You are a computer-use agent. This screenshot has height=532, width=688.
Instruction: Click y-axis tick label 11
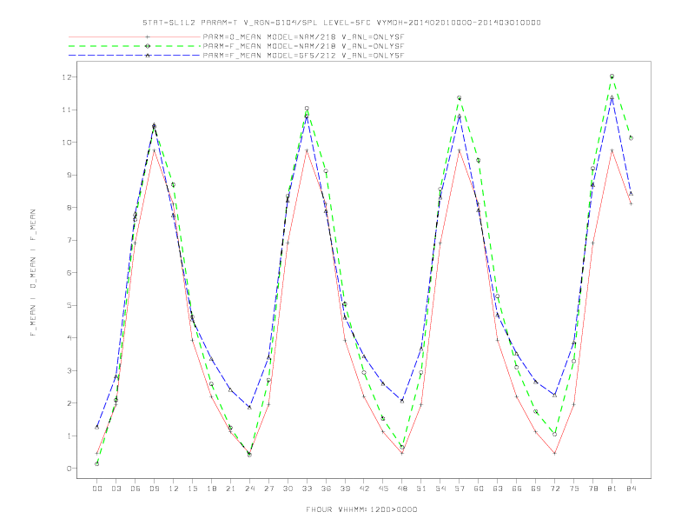pyautogui.click(x=66, y=110)
